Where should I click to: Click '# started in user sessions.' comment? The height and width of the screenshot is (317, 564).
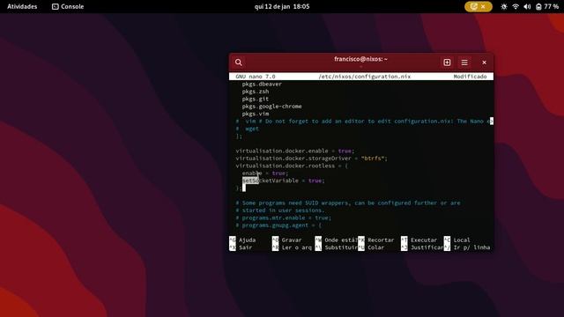pos(280,210)
